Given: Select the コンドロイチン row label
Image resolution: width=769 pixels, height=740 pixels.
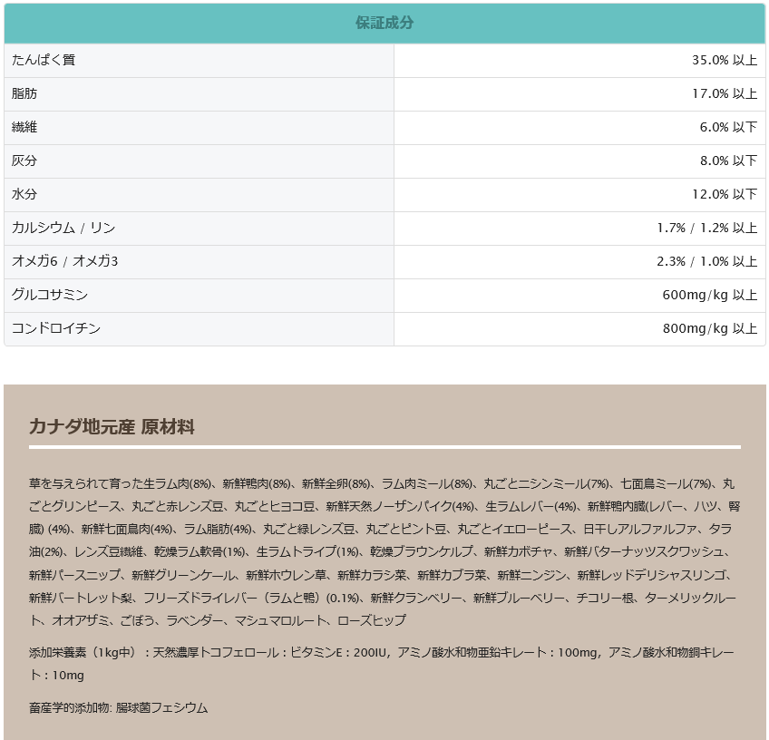Looking at the screenshot, I should pyautogui.click(x=56, y=329).
